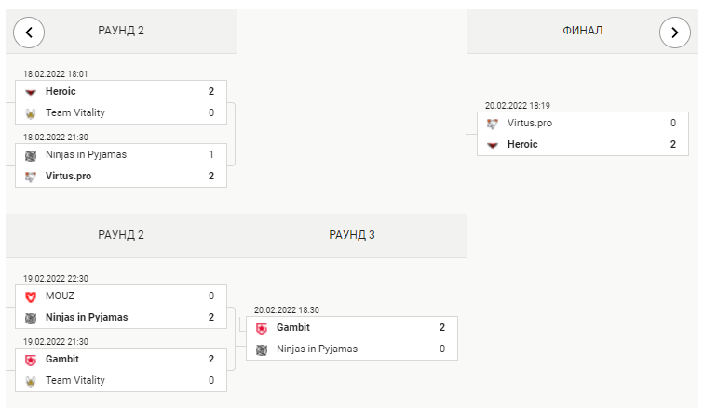This screenshot has height=408, width=704.
Task: Click Virtus.pro logo in 21:30 upper match
Action: click(x=31, y=177)
